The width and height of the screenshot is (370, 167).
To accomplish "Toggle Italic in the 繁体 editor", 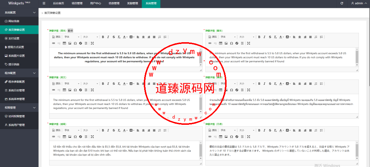I will tap(264, 37).
